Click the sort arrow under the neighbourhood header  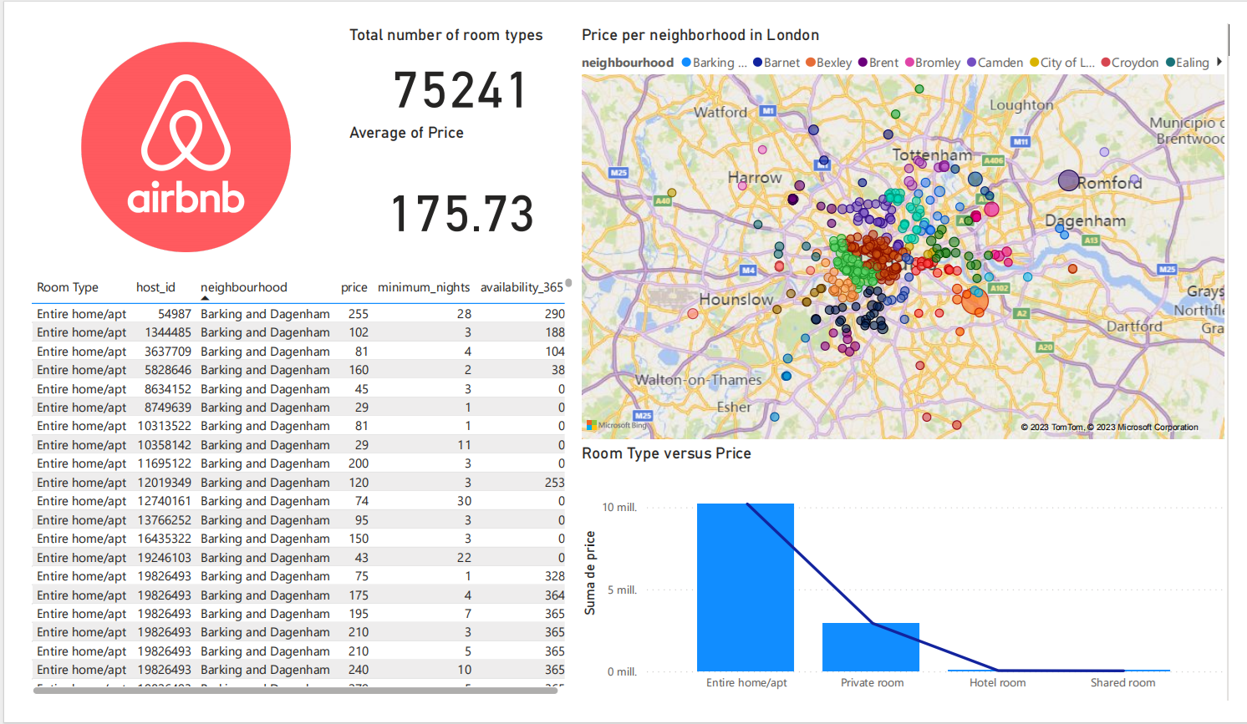[205, 298]
